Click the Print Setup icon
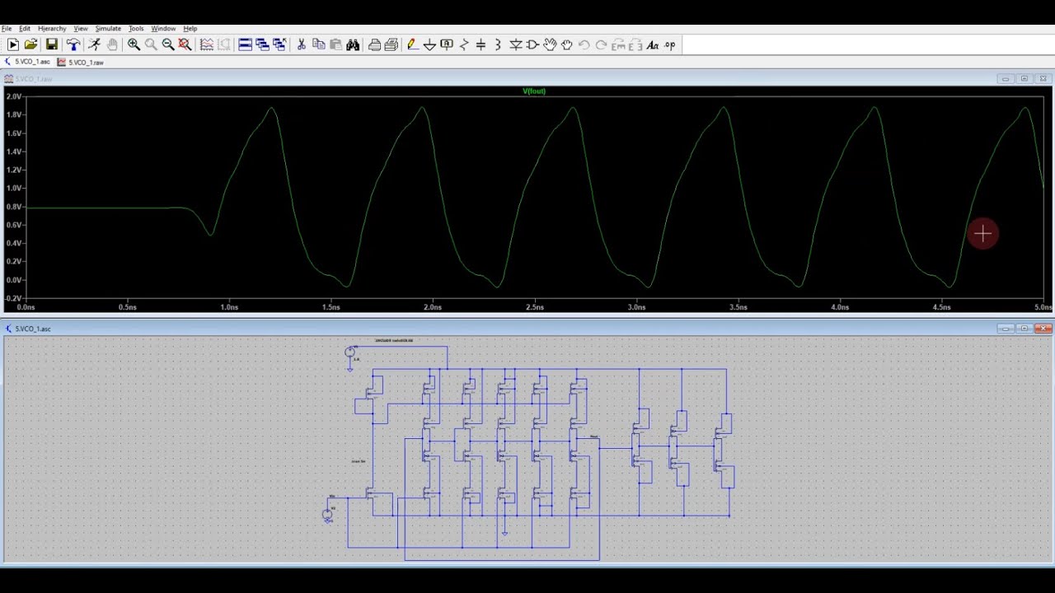 [x=392, y=44]
